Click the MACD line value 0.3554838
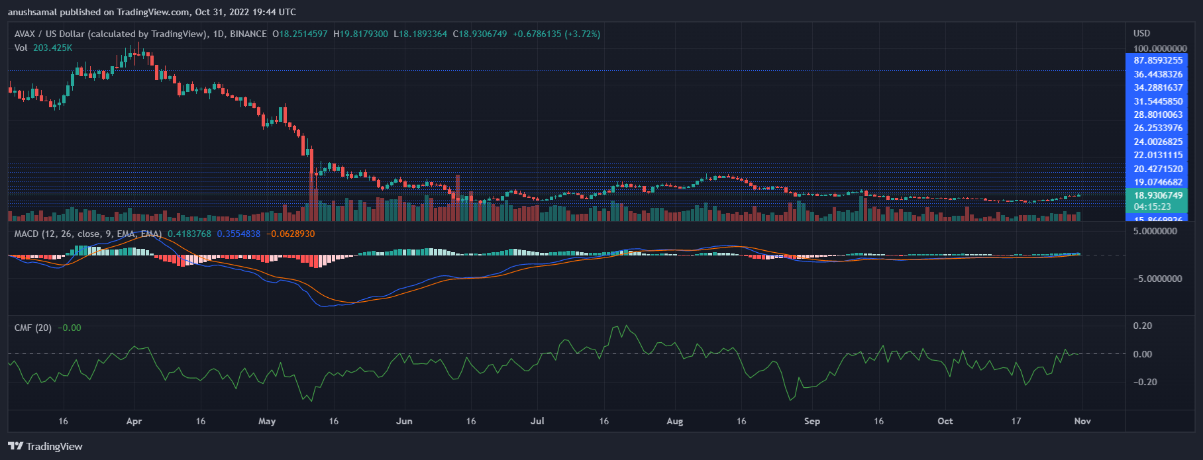 pos(239,234)
